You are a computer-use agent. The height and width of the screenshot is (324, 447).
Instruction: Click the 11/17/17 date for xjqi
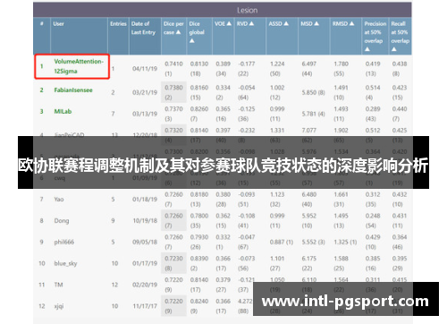click(145, 306)
